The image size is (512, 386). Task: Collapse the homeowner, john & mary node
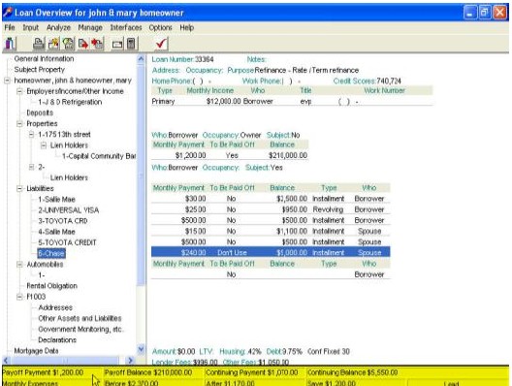pos(7,80)
